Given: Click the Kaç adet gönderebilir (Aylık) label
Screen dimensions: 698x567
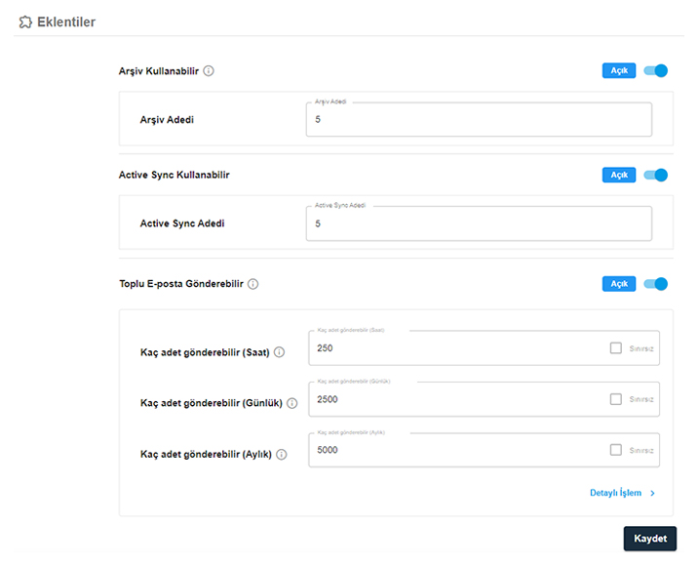Looking at the screenshot, I should 206,454.
